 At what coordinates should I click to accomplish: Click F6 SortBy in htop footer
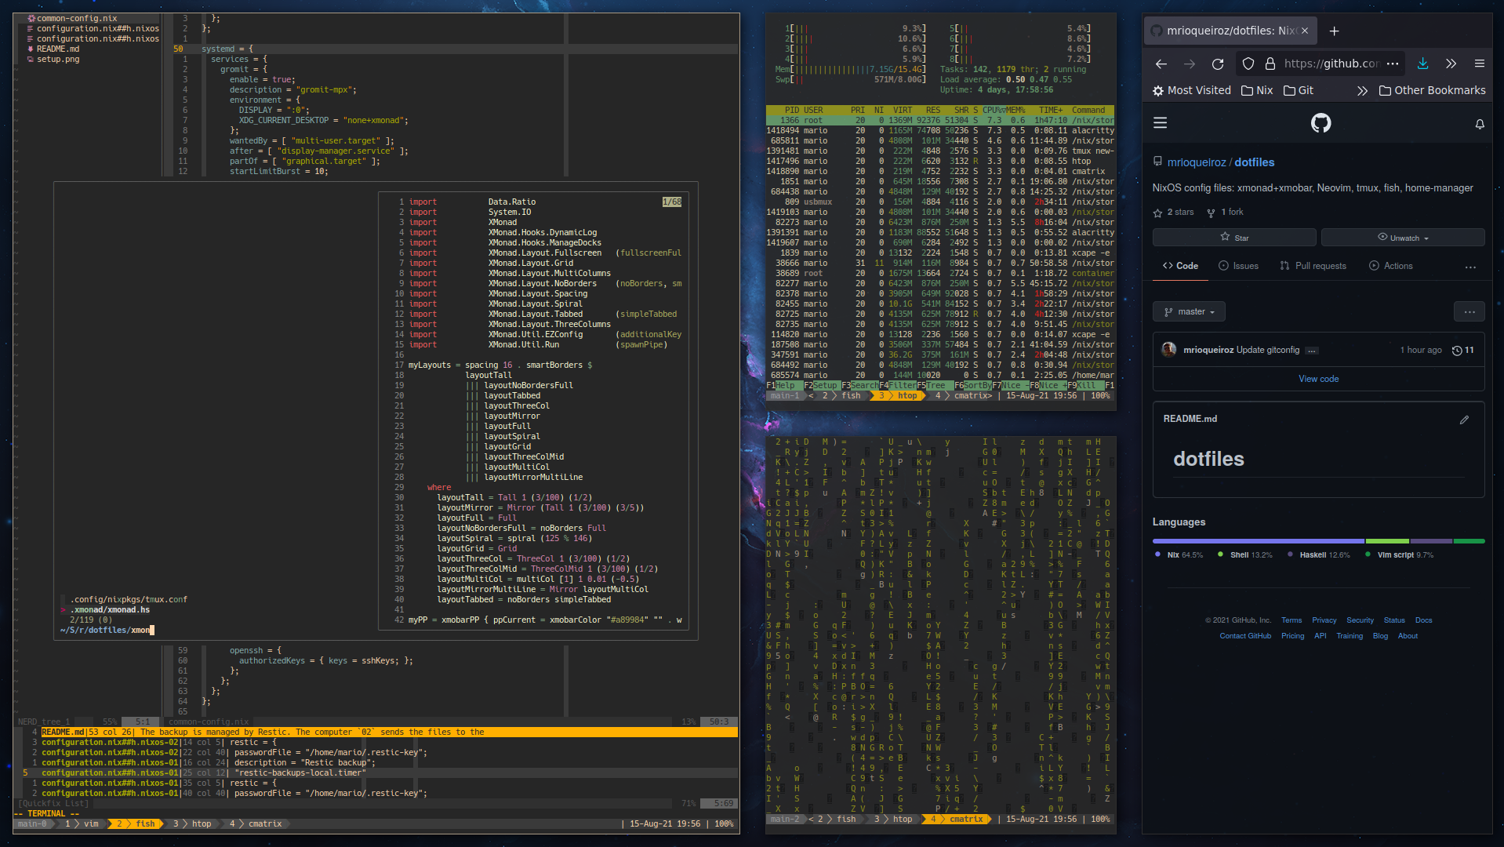point(973,386)
